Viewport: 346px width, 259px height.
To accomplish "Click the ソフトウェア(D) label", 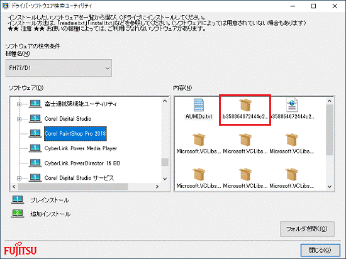I will click(26, 88).
